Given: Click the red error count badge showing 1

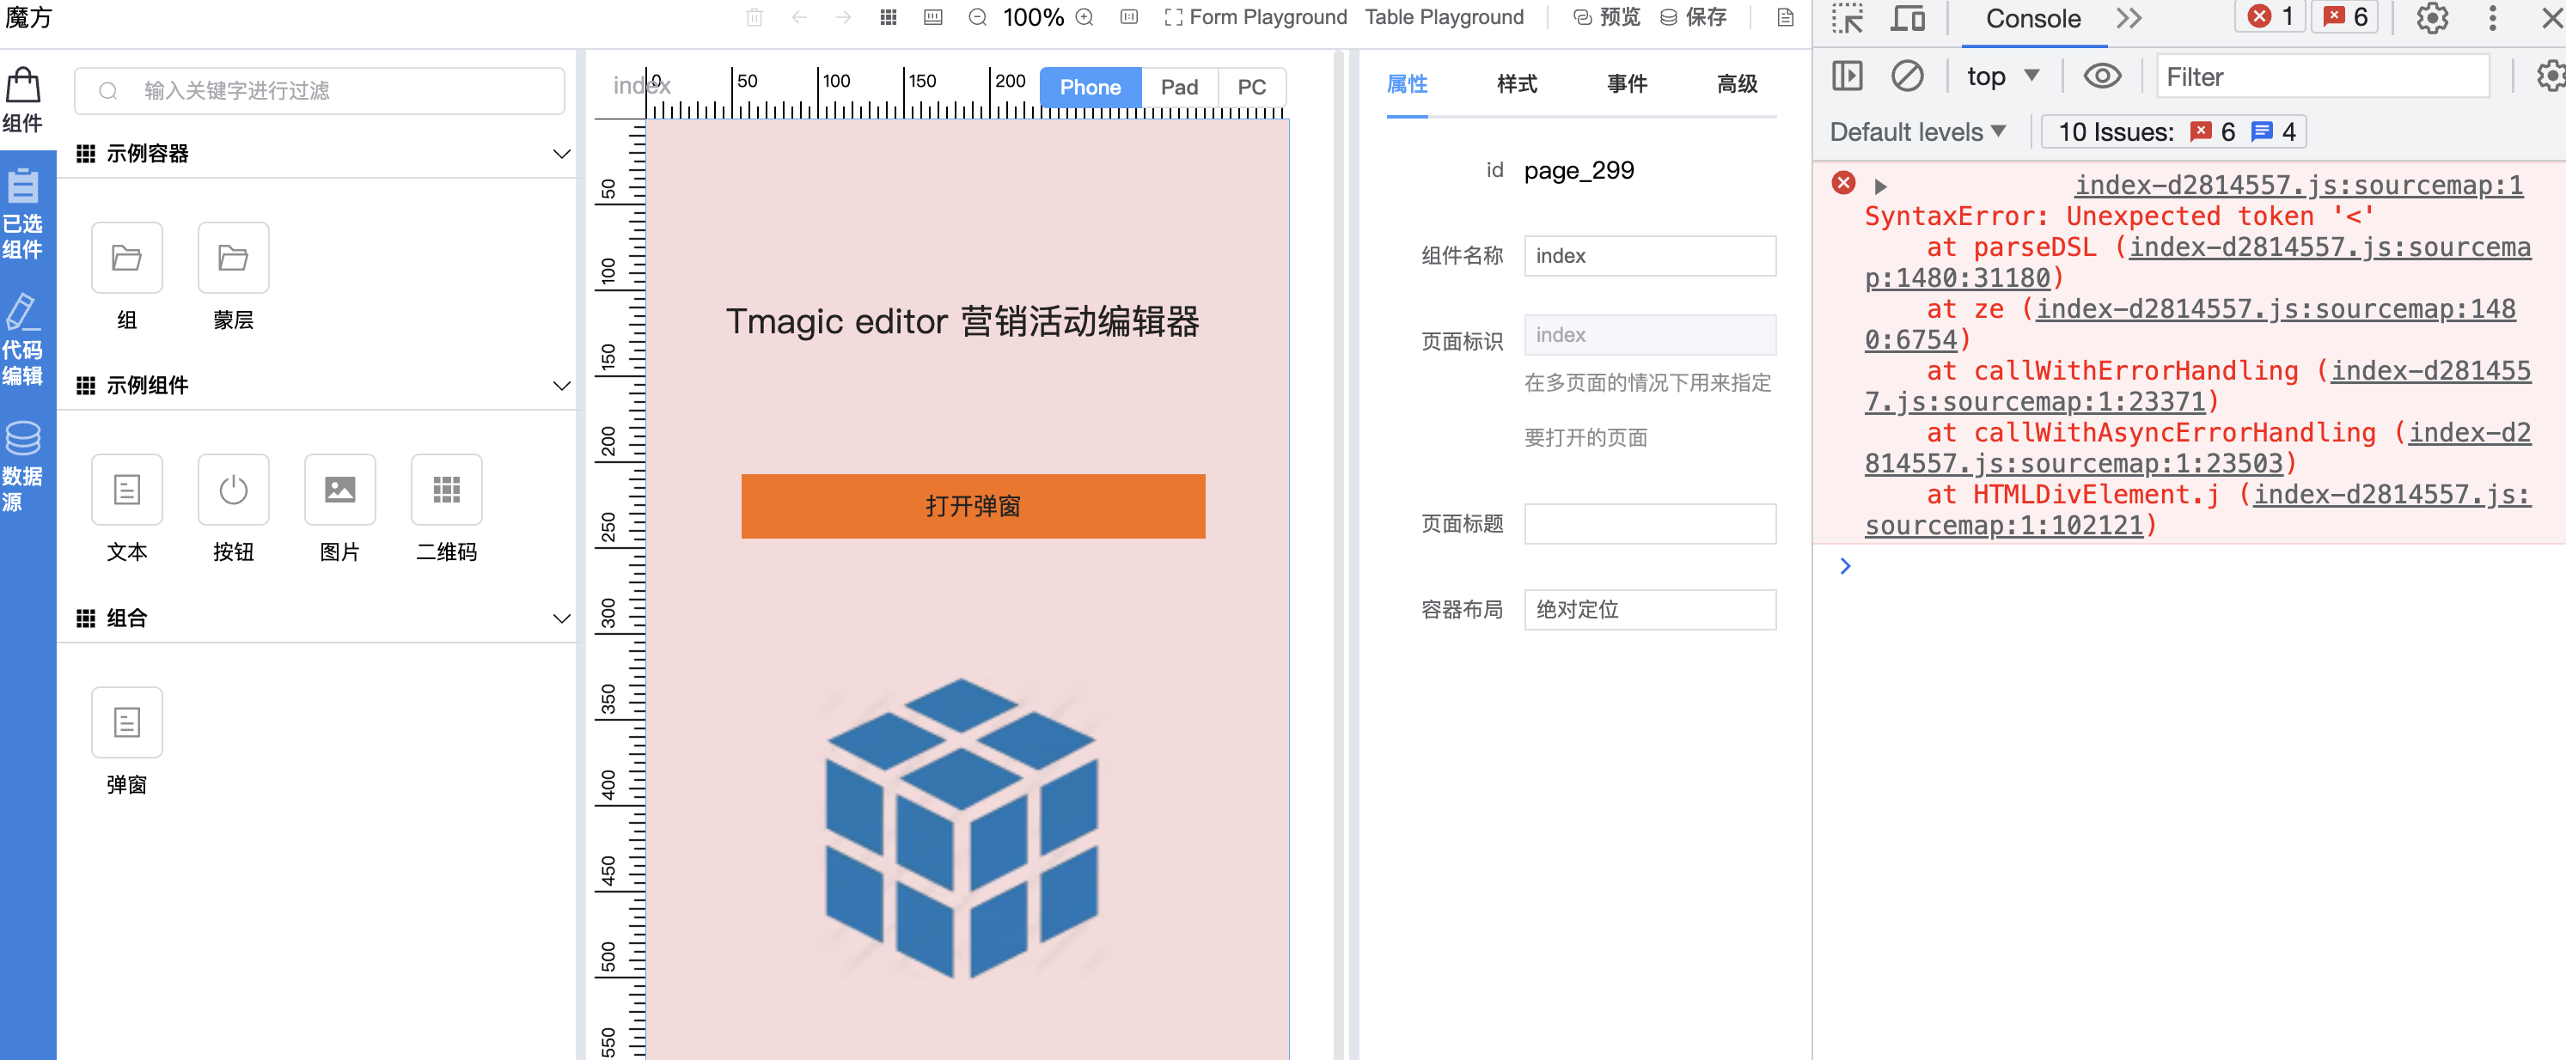Looking at the screenshot, I should [2270, 17].
